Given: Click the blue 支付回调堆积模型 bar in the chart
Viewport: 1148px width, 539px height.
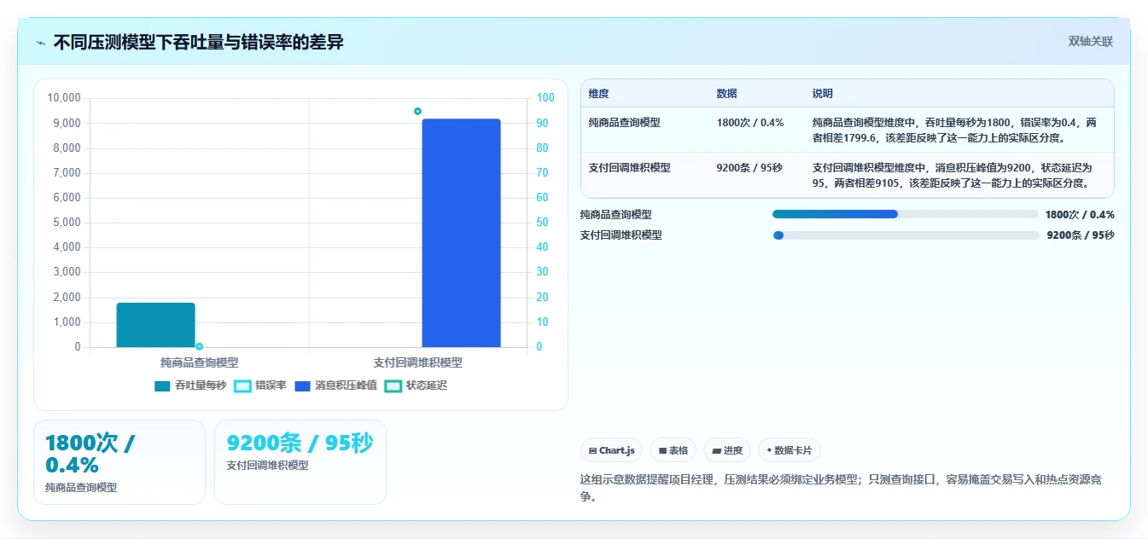Looking at the screenshot, I should (x=461, y=233).
